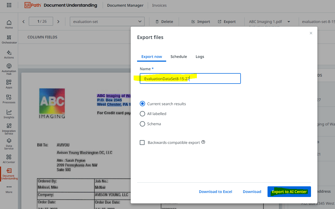335x209 pixels.
Task: Expand More options in sidebar
Action: [9, 189]
